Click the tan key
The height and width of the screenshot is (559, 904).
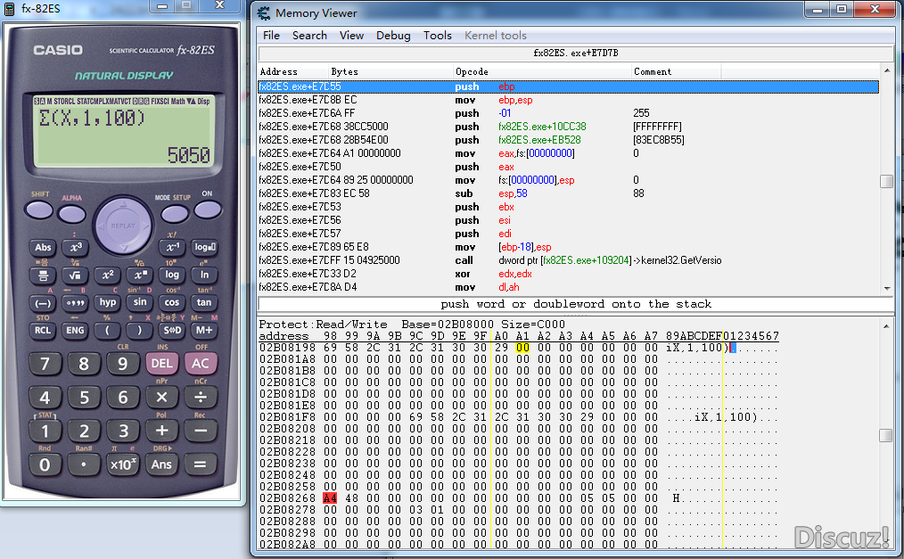pyautogui.click(x=204, y=302)
